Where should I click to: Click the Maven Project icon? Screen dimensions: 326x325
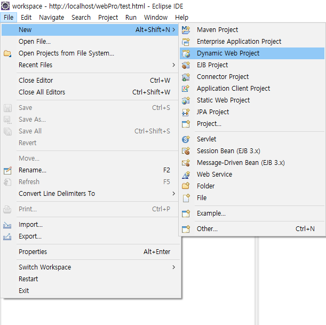(x=186, y=30)
